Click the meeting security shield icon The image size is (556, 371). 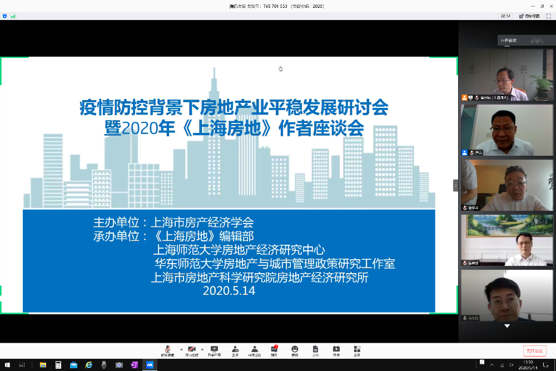coord(4,16)
